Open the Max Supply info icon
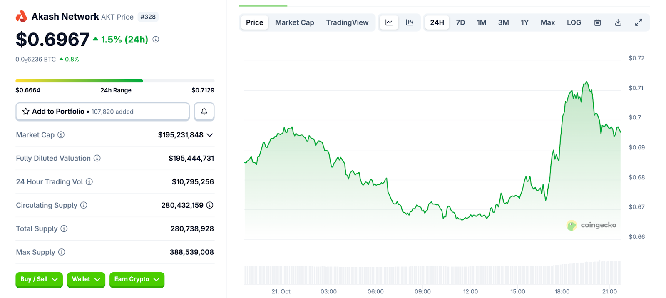The width and height of the screenshot is (666, 298). coord(62,252)
